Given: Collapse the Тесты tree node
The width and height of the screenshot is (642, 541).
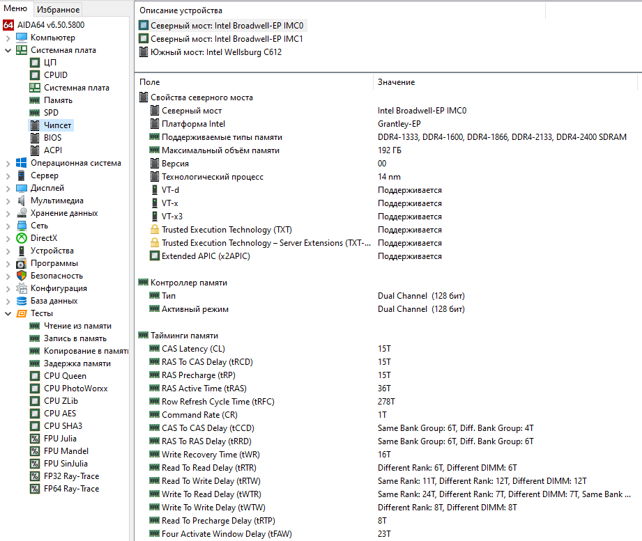Looking at the screenshot, I should [8, 313].
